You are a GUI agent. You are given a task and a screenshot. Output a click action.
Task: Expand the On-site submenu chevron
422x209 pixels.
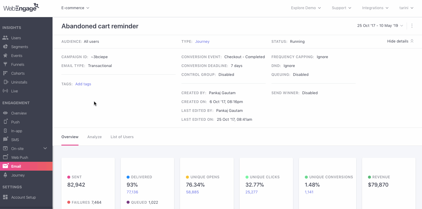tap(45, 148)
